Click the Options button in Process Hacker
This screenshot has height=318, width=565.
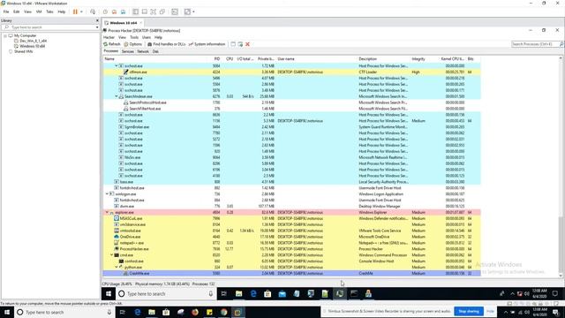(133, 44)
